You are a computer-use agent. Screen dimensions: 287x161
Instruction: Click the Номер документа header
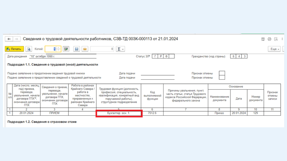coord(256,99)
